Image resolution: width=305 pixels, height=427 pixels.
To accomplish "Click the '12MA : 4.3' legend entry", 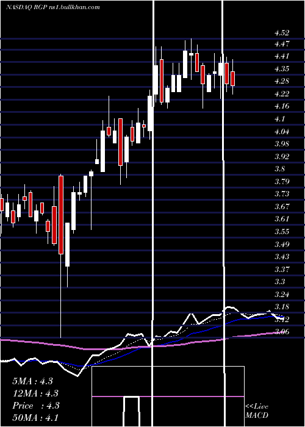I will 35,393.
